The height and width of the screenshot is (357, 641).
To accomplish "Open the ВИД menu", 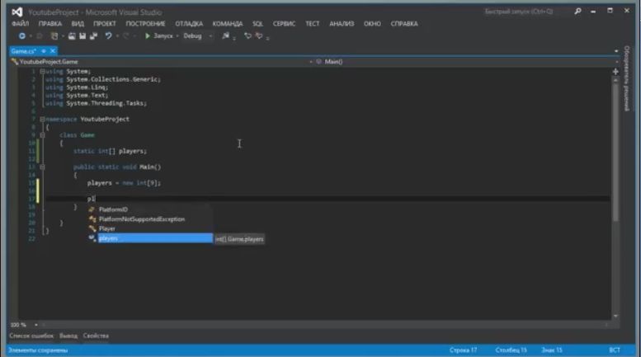I will tap(78, 24).
